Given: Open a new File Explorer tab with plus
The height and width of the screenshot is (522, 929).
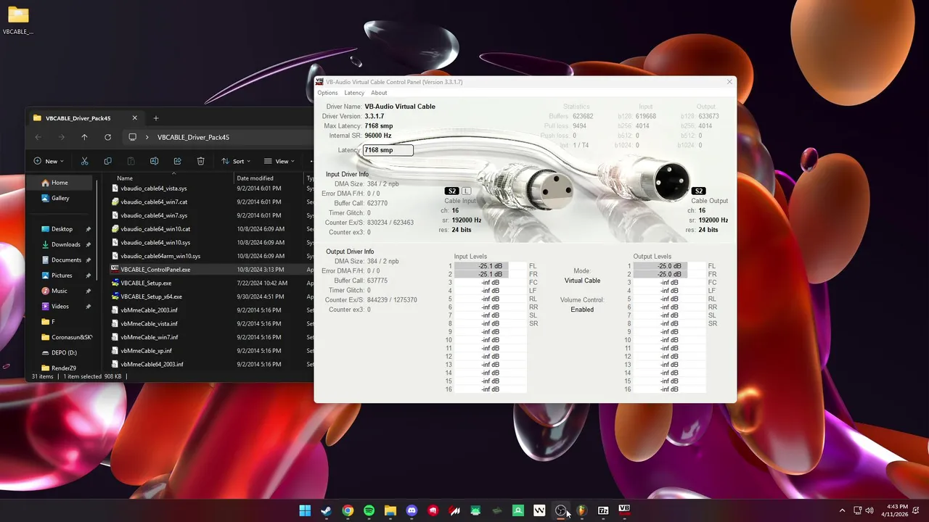Looking at the screenshot, I should 155,118.
